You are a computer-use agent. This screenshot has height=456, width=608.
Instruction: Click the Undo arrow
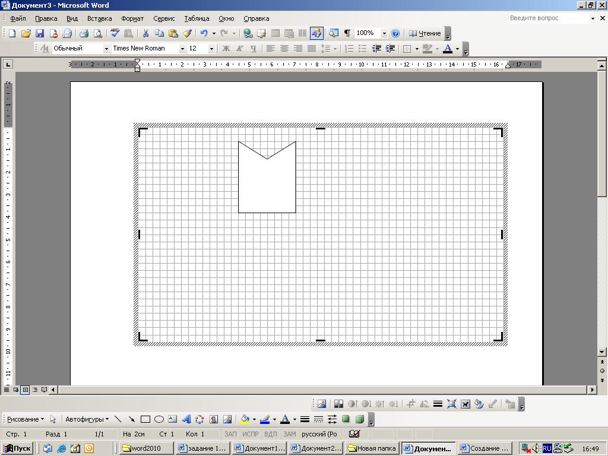click(204, 33)
